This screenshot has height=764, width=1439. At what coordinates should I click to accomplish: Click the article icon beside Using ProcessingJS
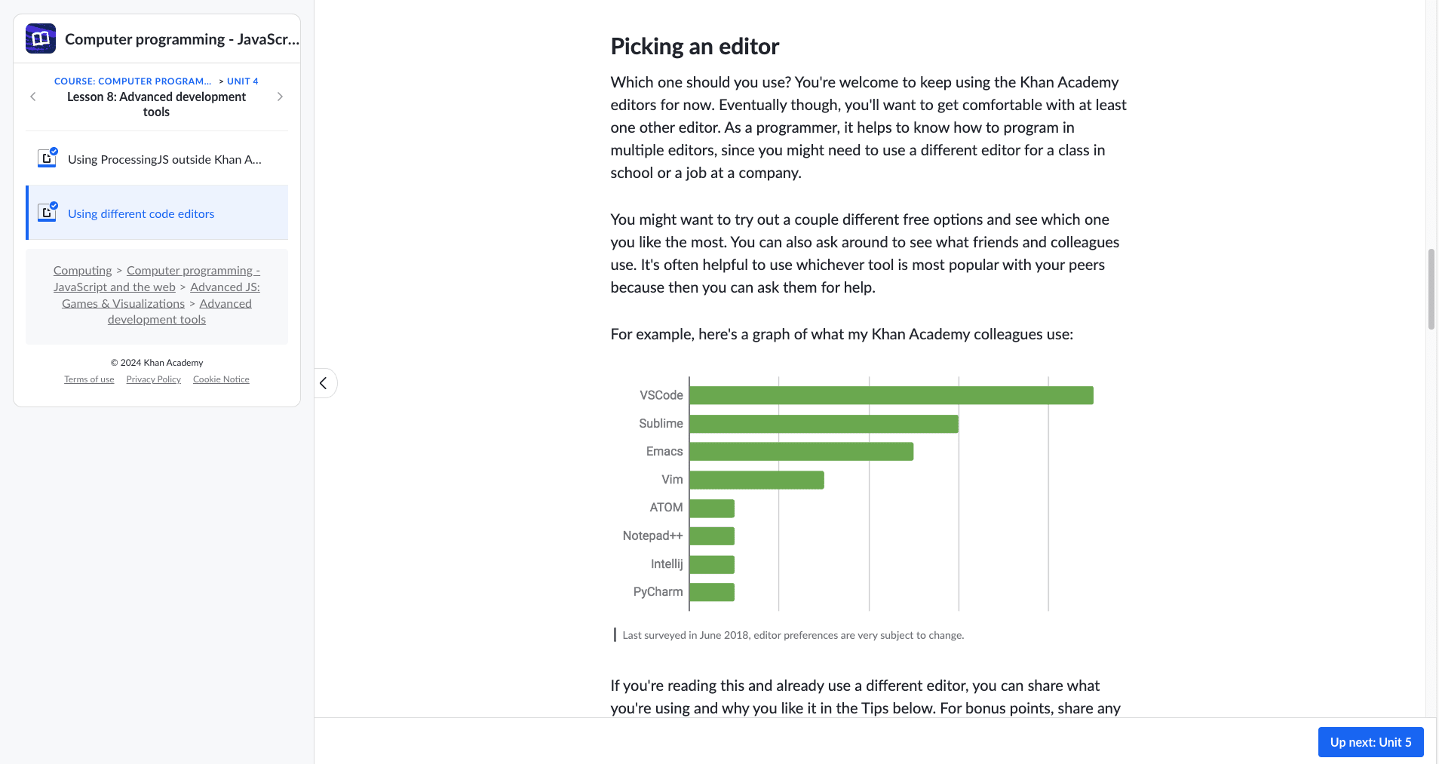coord(47,158)
